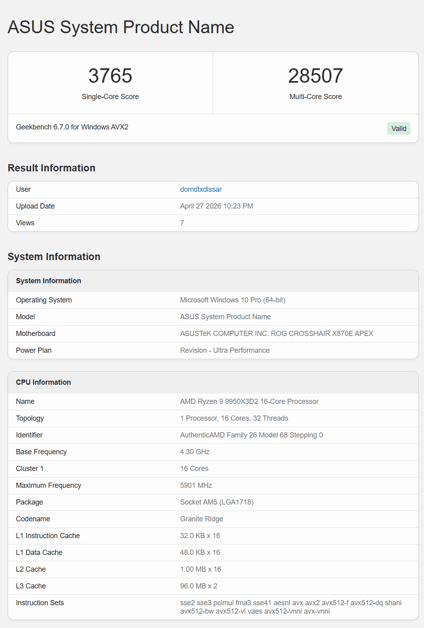Select the codename Granite Ridge

coord(201,519)
